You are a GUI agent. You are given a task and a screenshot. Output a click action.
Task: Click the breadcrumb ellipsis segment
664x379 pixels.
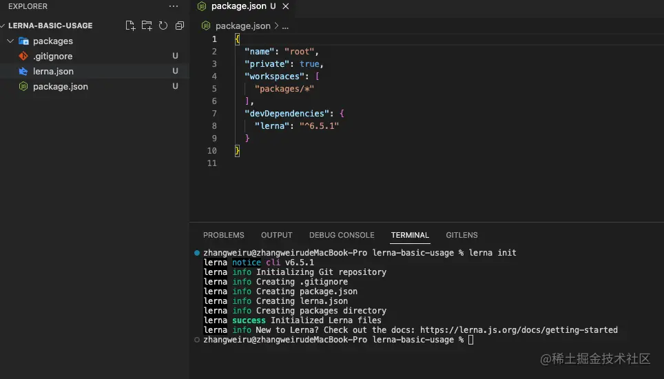285,26
